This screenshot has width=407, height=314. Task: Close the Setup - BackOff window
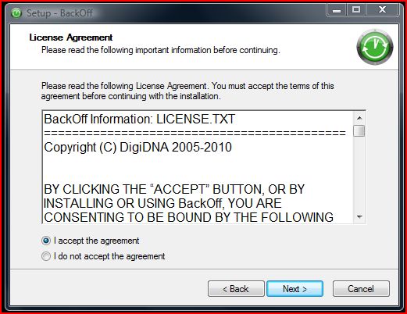point(382,10)
